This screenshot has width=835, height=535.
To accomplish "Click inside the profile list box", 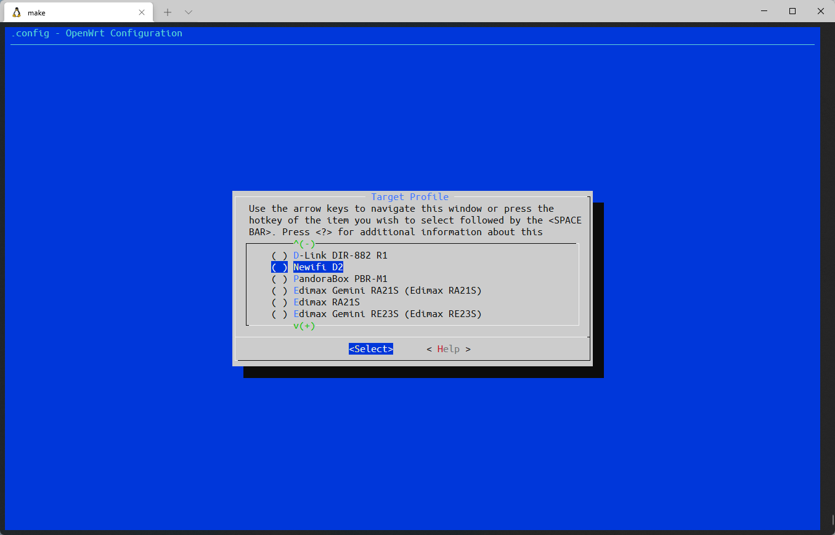I will (x=412, y=283).
